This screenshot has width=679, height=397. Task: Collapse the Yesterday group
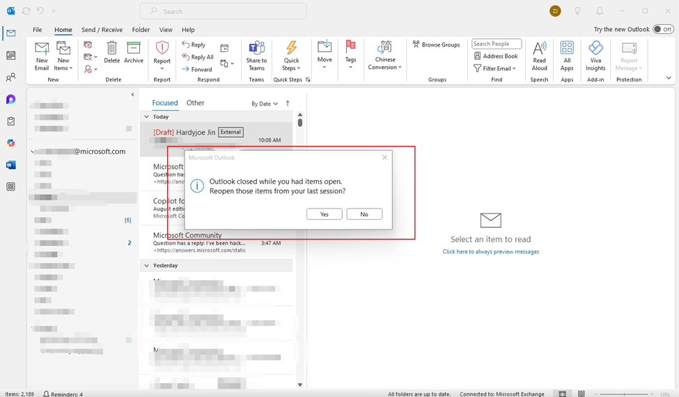(x=146, y=266)
